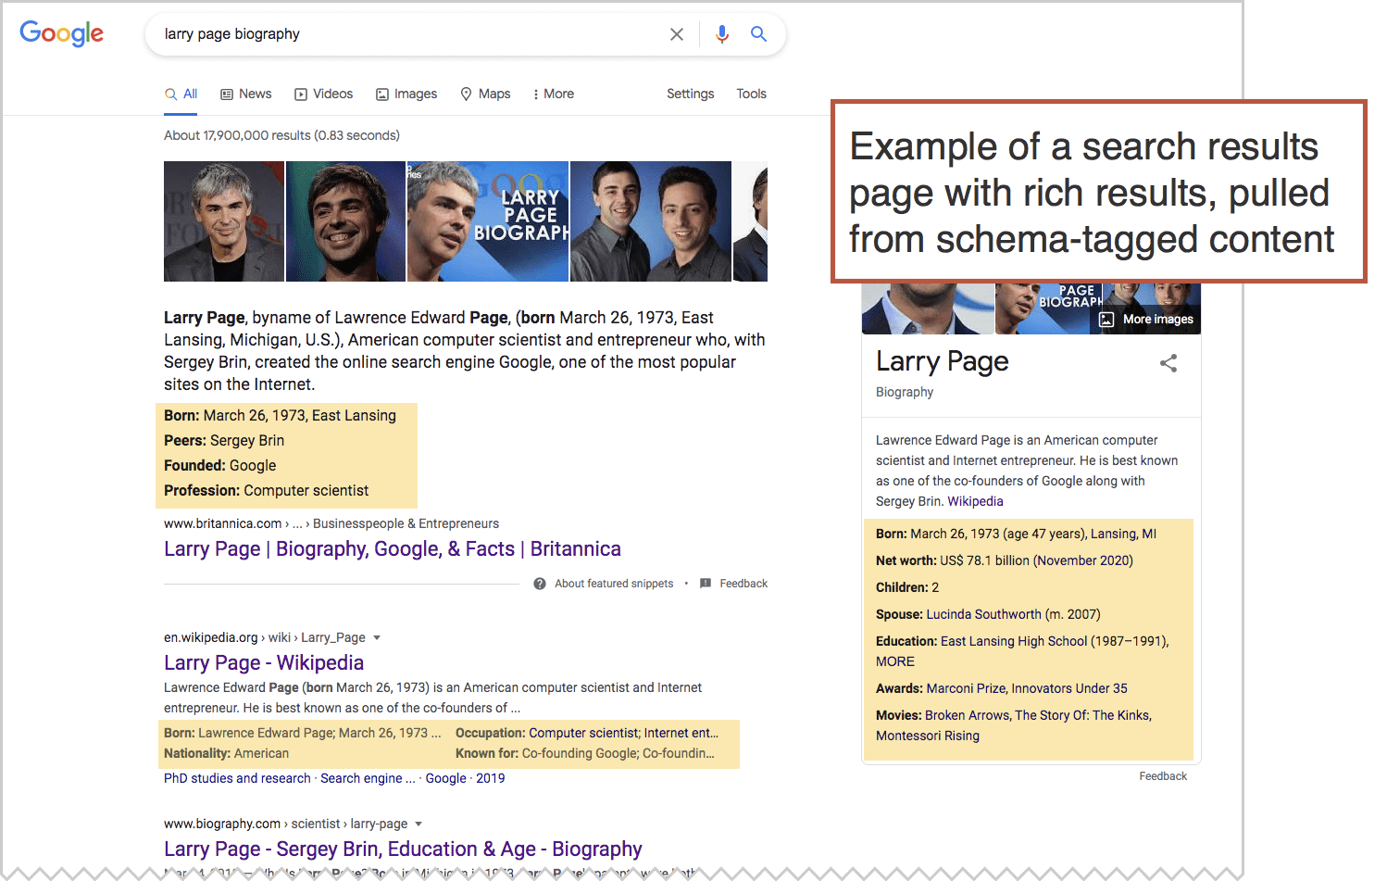Click the 'Born: March 26, 1973, East Lansing' text
The image size is (1387, 881).
pos(280,415)
